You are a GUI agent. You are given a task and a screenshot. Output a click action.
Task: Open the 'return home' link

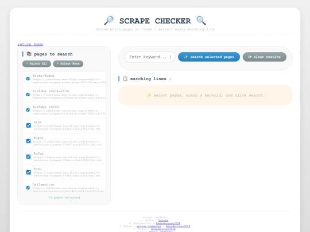click(30, 44)
